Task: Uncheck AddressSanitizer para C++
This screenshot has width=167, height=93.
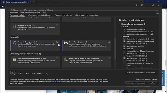Action: [x=124, y=46]
